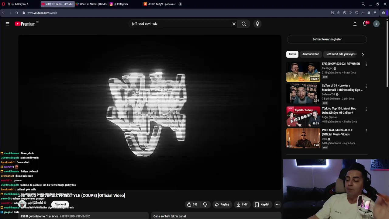Switch to Stream Karty9 tab

pos(160,4)
